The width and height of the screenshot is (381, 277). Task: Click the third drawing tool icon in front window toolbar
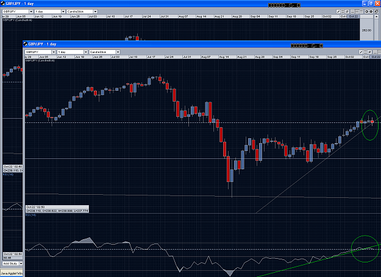369,52
